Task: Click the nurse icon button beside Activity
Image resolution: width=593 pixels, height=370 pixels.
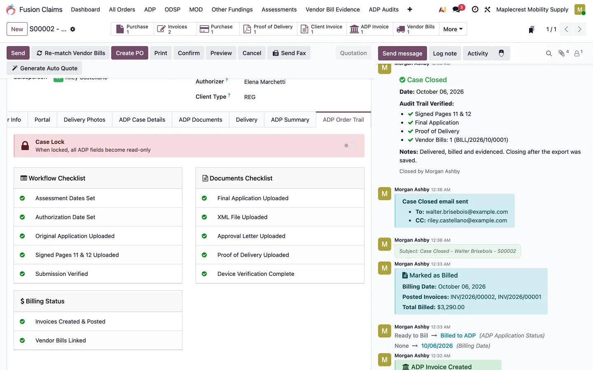Action: (x=501, y=53)
